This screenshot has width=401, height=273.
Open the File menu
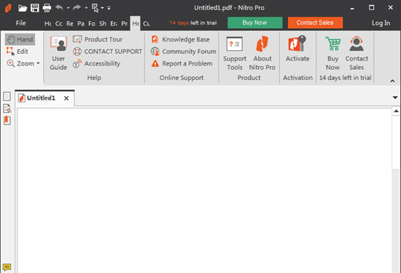(x=20, y=23)
